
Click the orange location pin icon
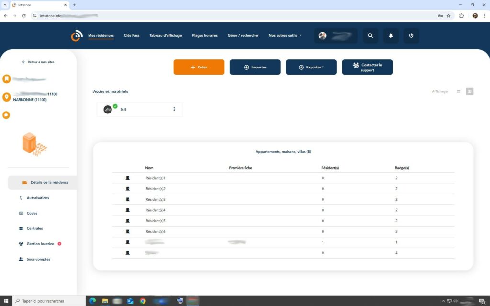click(6, 97)
